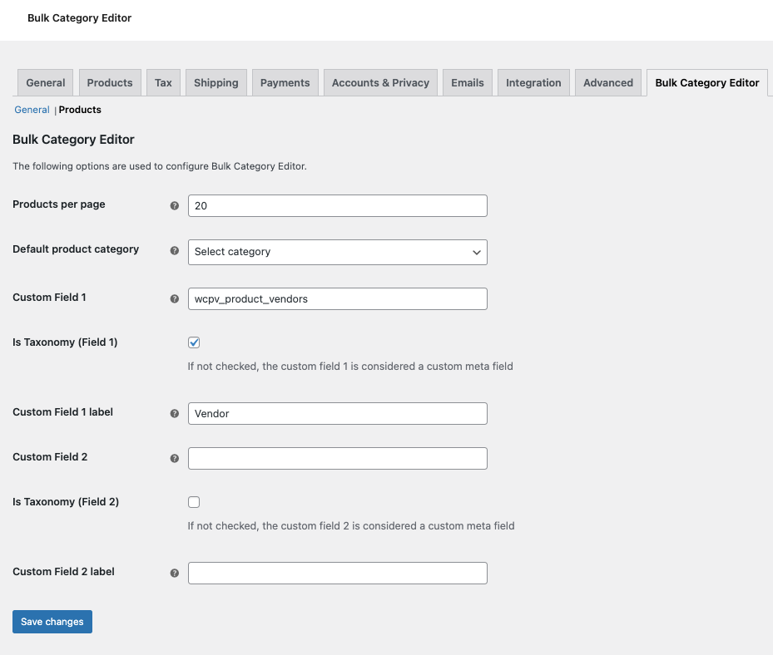The width and height of the screenshot is (773, 655).
Task: Switch to the Shipping tab
Action: click(x=216, y=82)
